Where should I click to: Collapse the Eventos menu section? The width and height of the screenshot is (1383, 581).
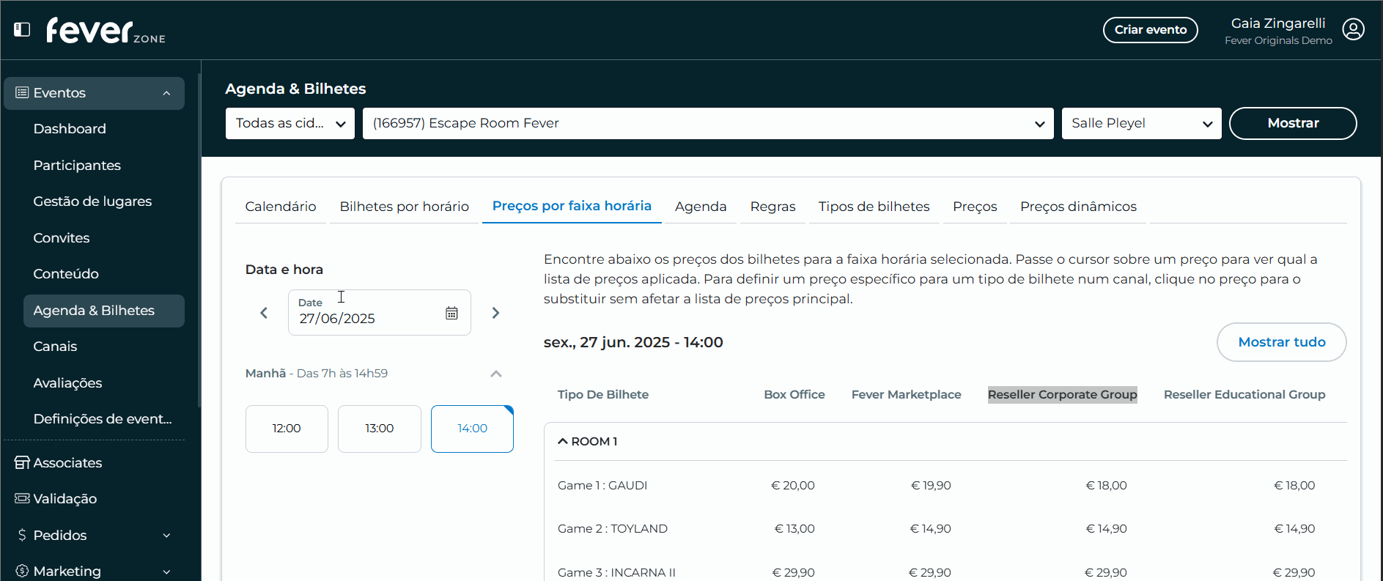point(166,93)
